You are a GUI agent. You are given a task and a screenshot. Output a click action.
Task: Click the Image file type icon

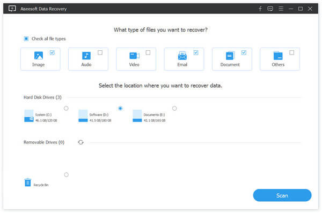tap(39, 56)
